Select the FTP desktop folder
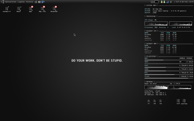Viewport: 194px width, 121px height. [x=178, y=102]
